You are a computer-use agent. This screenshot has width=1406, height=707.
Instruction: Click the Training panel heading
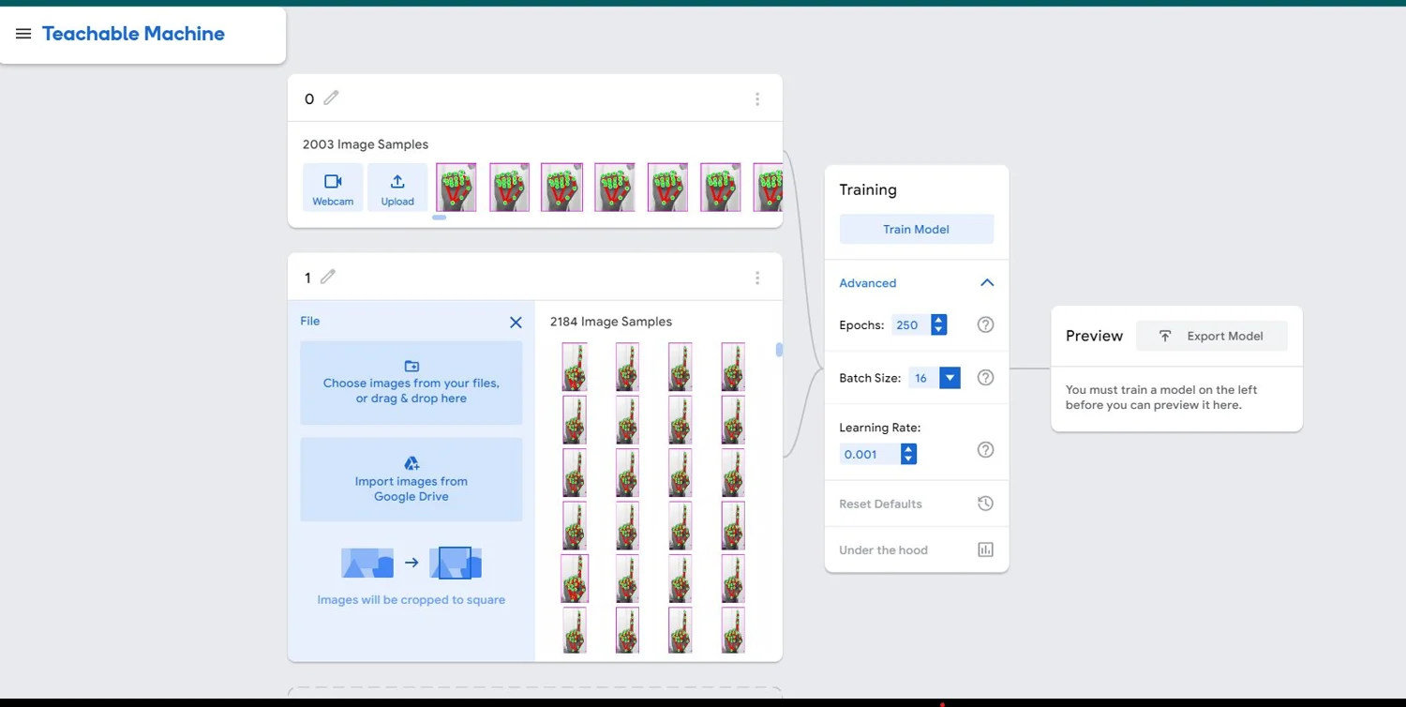[x=868, y=189]
